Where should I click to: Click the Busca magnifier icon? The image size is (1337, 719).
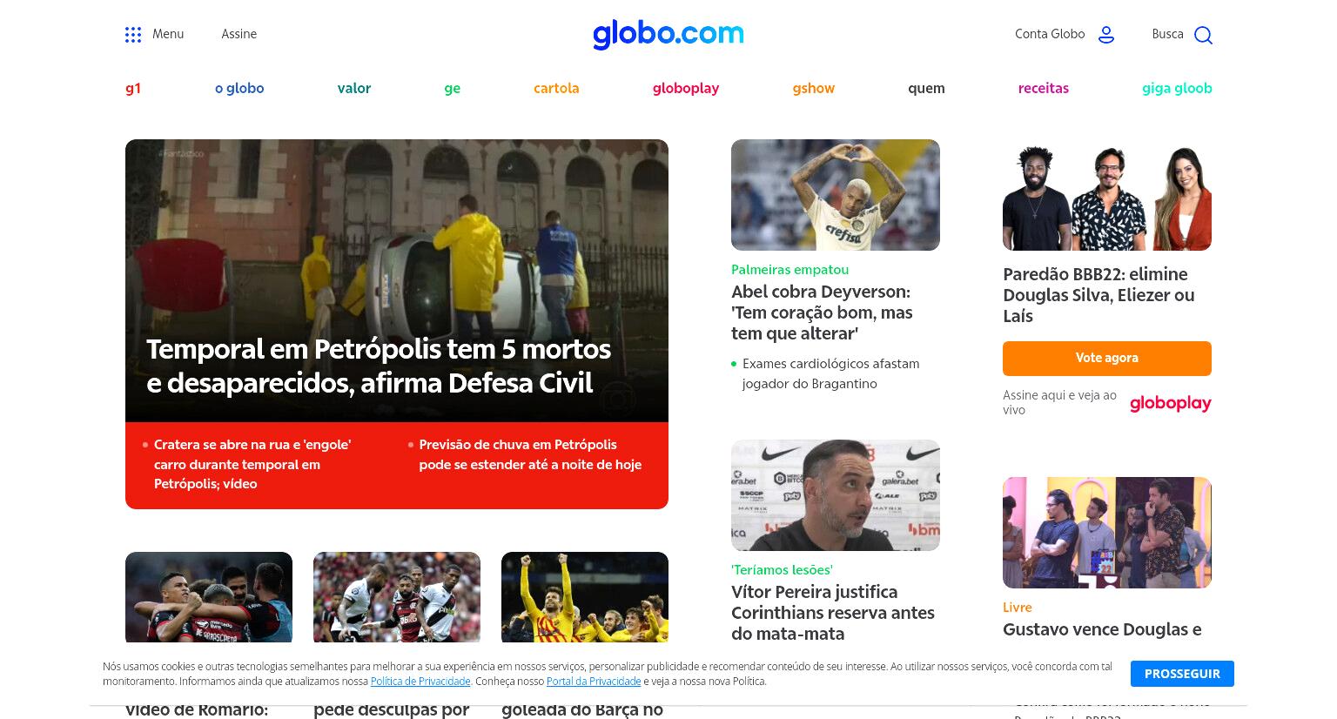coord(1203,35)
